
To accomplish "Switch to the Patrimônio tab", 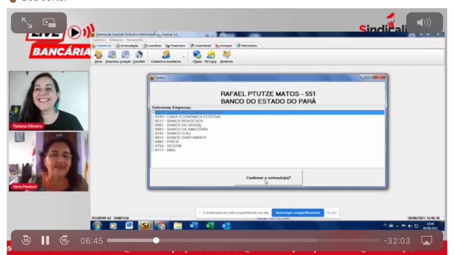I will [247, 46].
